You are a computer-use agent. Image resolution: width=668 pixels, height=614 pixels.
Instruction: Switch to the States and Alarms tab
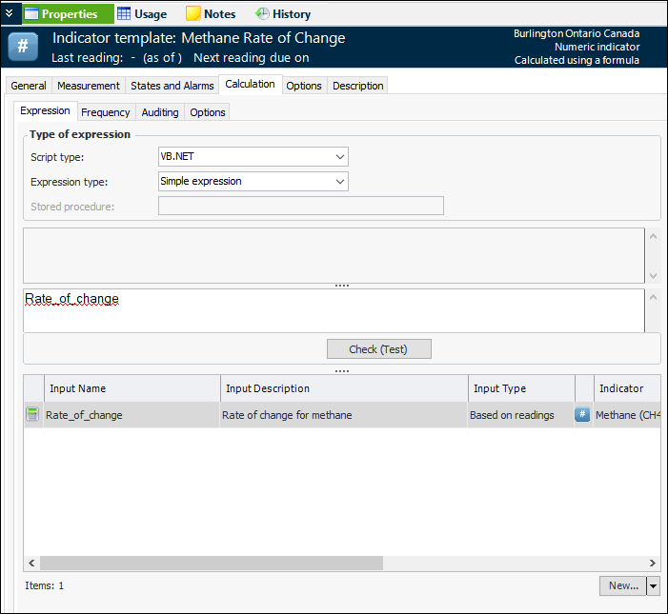172,86
